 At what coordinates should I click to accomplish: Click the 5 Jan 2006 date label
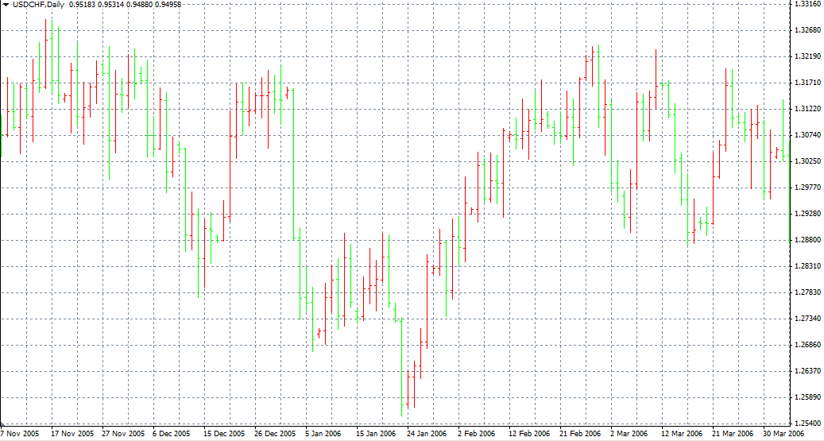pos(323,434)
